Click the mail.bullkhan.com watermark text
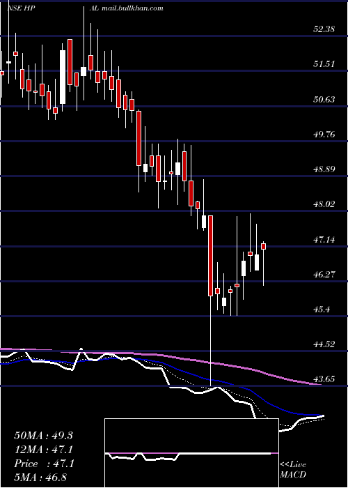Screen dimensions: 348x488 pyautogui.click(x=133, y=8)
